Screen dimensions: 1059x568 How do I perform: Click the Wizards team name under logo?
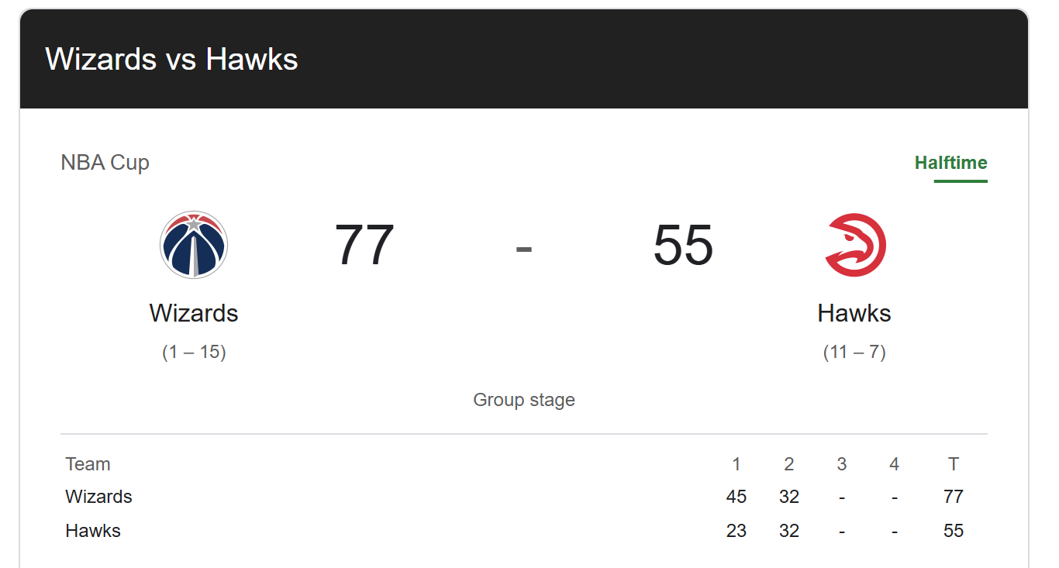click(x=194, y=313)
